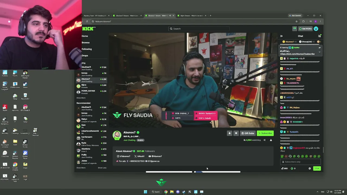The height and width of the screenshot is (195, 347).
Task: Click the Subscribers only chat input
Action: point(300,162)
